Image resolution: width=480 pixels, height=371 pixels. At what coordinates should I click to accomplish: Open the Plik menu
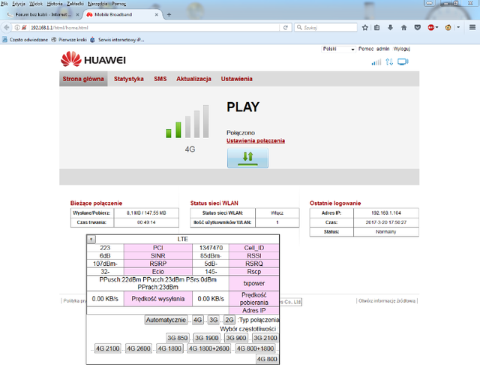[x=4, y=4]
